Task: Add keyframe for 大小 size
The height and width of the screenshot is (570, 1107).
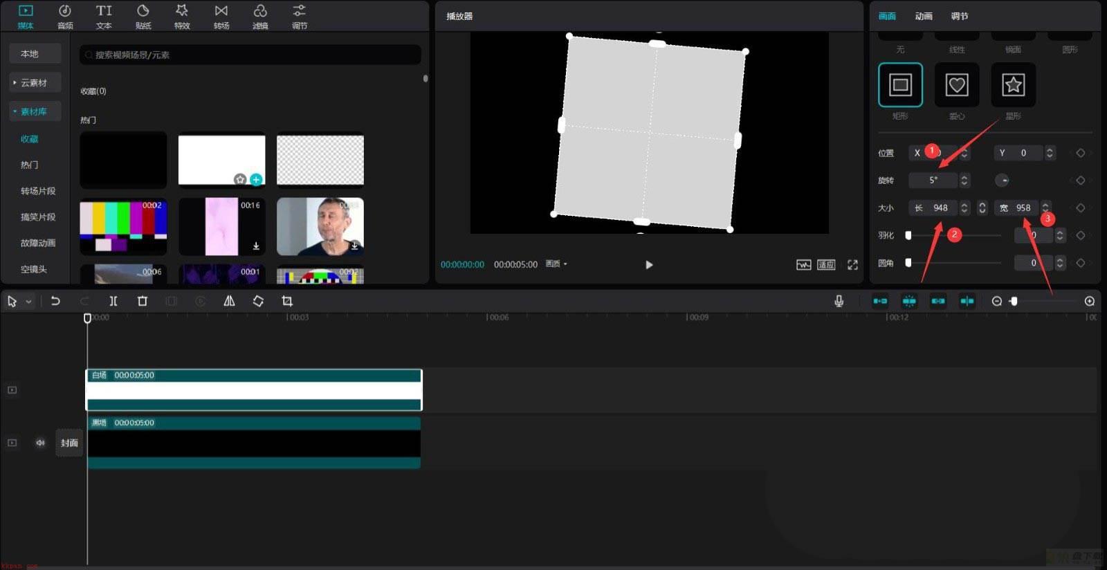Action: click(x=1081, y=208)
